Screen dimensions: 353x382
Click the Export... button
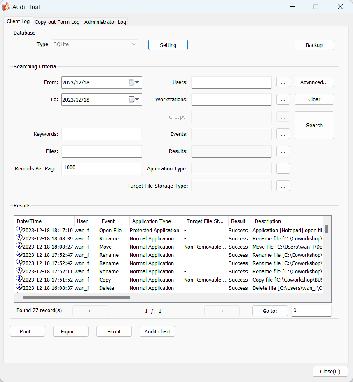(x=71, y=332)
